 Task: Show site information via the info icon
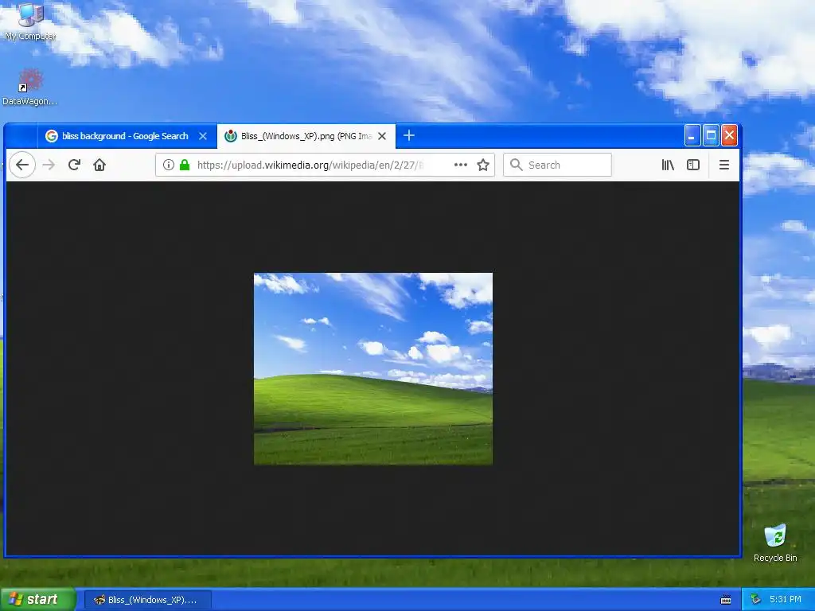[169, 165]
